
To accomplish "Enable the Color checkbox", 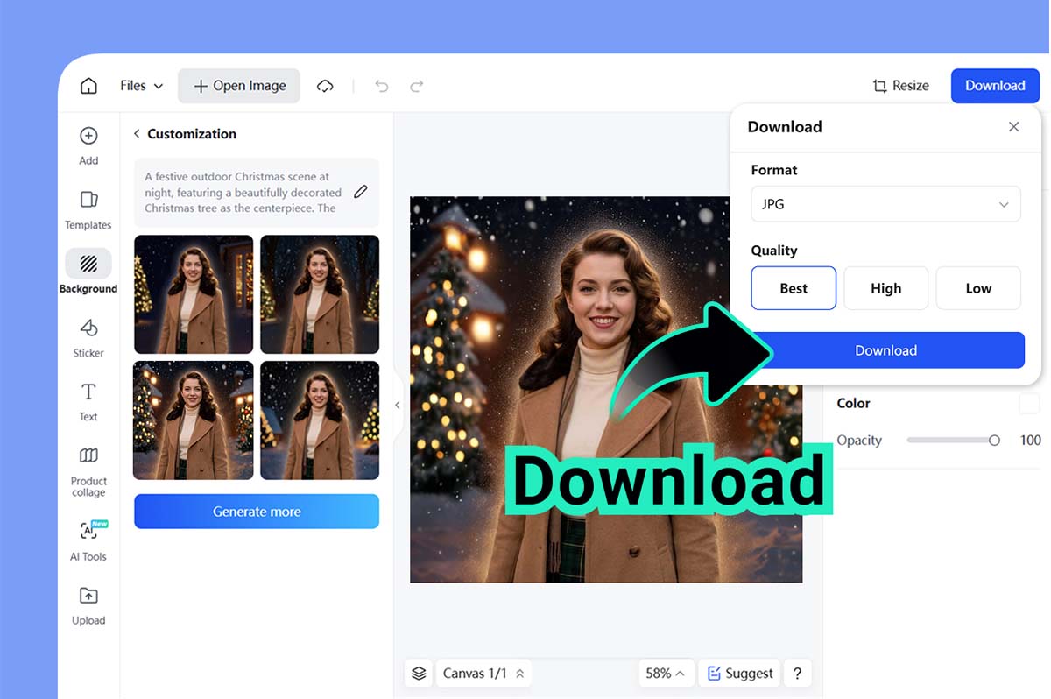I will (1029, 403).
